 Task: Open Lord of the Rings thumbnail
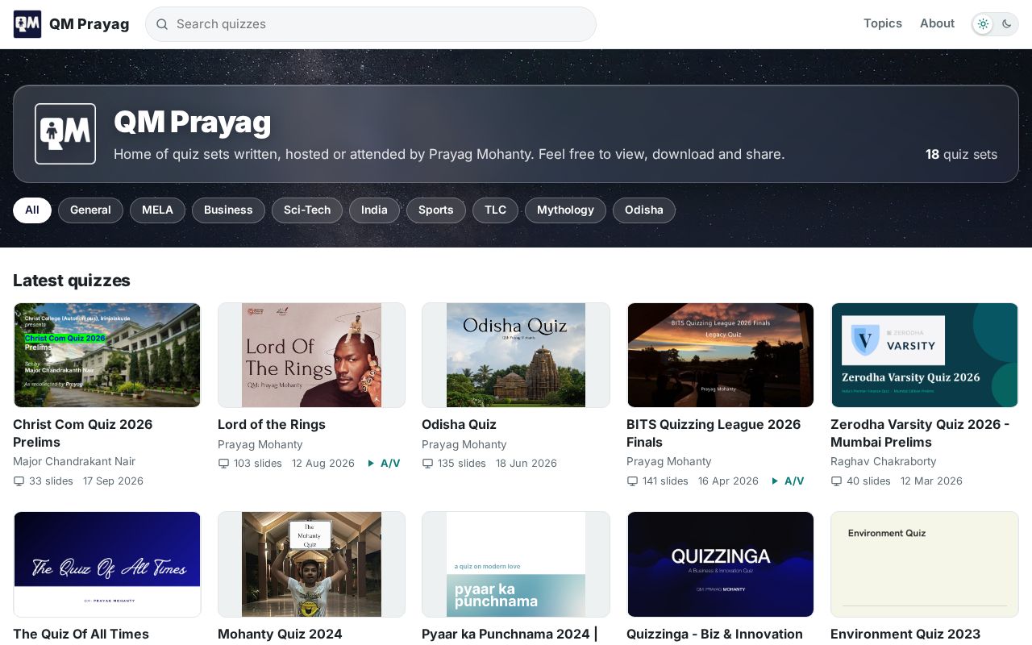(311, 355)
